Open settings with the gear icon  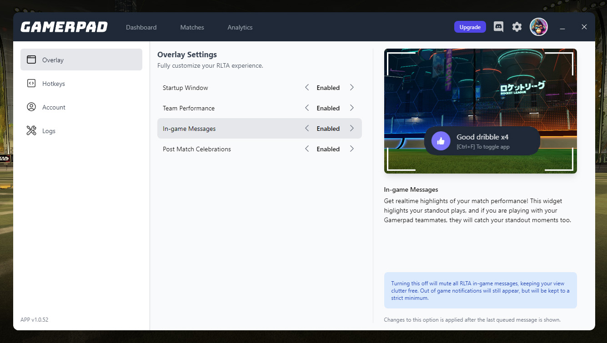click(517, 27)
